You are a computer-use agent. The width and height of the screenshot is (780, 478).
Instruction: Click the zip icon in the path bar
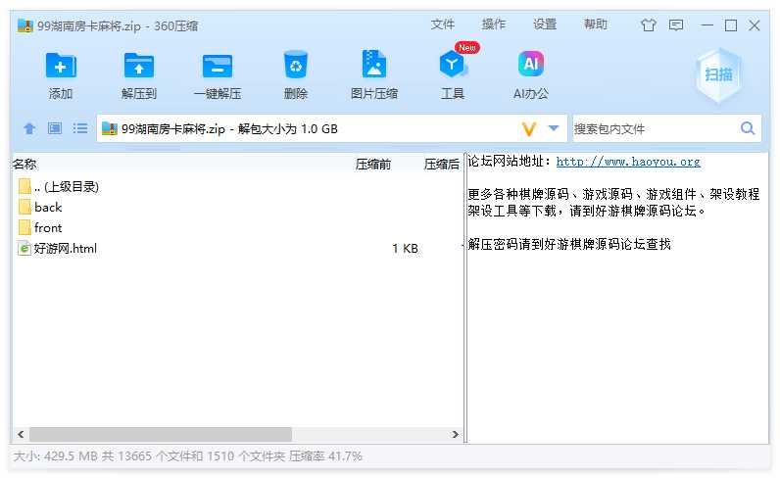pos(110,129)
